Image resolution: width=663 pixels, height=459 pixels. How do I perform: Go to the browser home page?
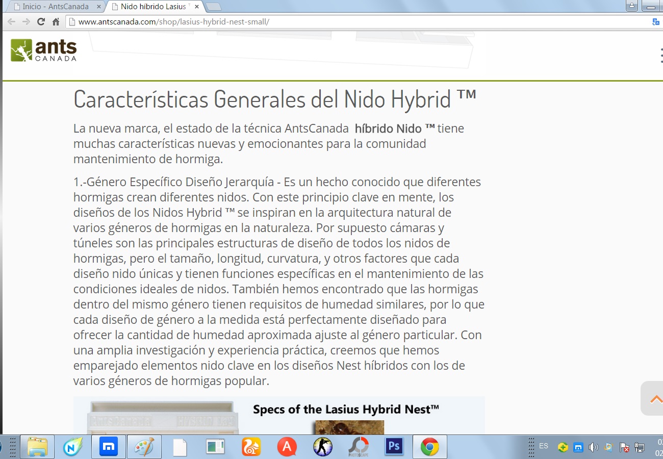click(56, 22)
